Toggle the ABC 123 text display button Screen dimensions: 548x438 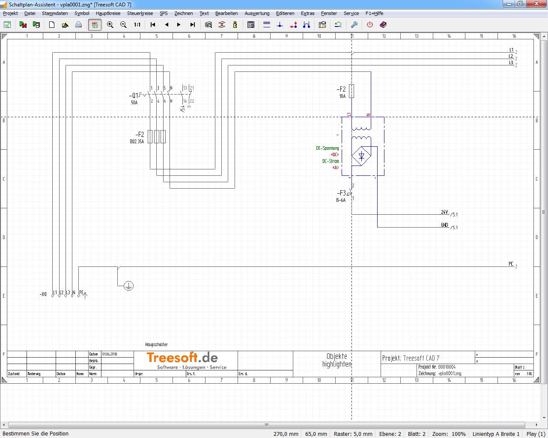95,25
